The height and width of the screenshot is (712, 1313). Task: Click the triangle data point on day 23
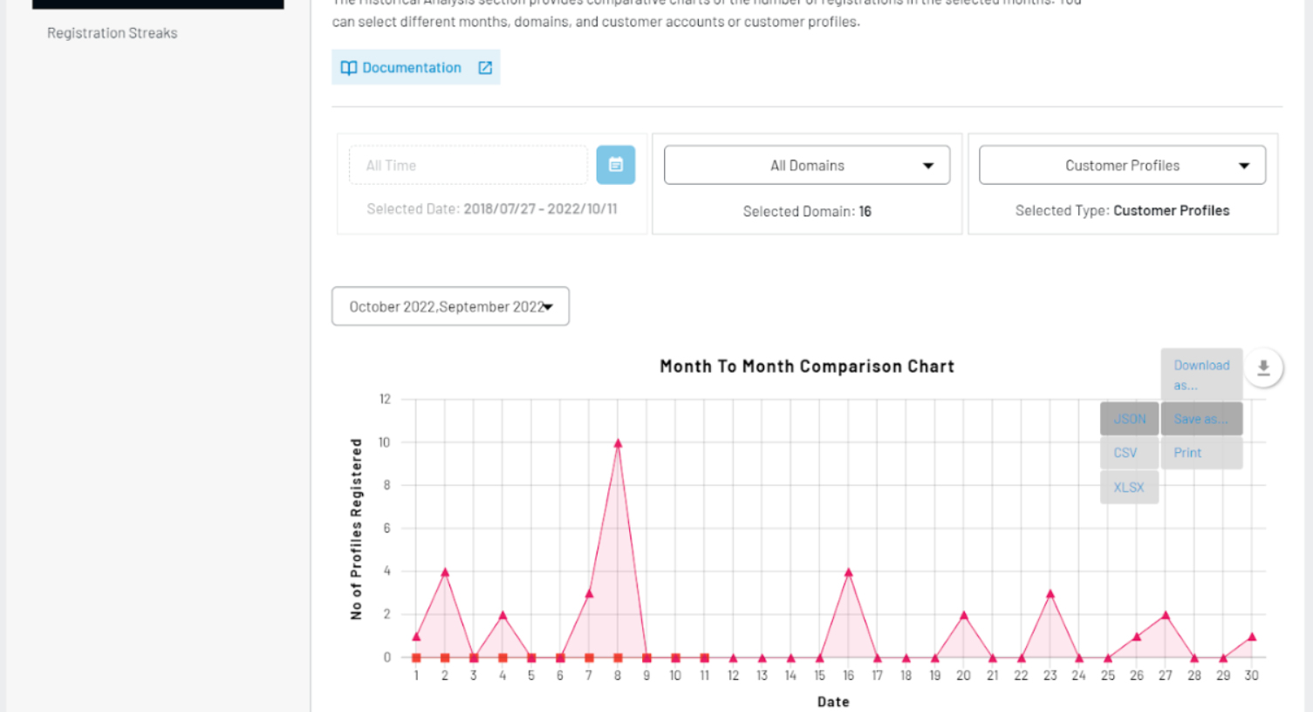point(1050,594)
